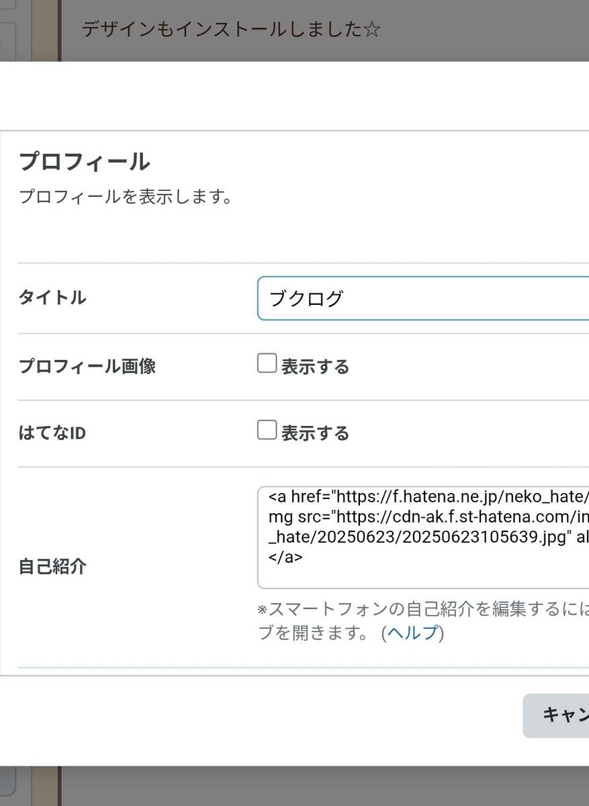
Task: Click the プロフィールを表示します description text
Action: pyautogui.click(x=126, y=197)
